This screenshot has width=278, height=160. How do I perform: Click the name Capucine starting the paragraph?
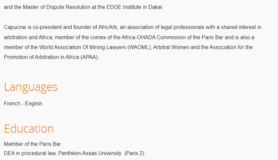click(x=15, y=27)
